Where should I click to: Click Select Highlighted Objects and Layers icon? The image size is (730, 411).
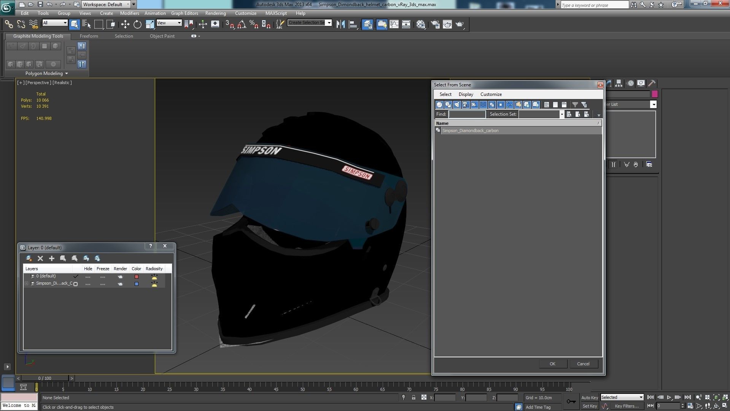click(63, 258)
